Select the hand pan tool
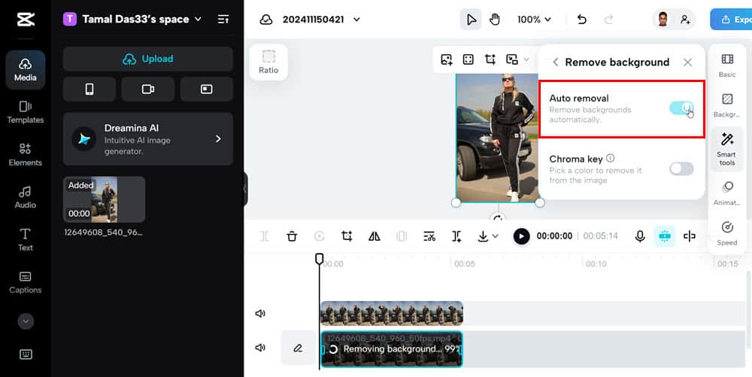Image resolution: width=752 pixels, height=377 pixels. point(495,20)
